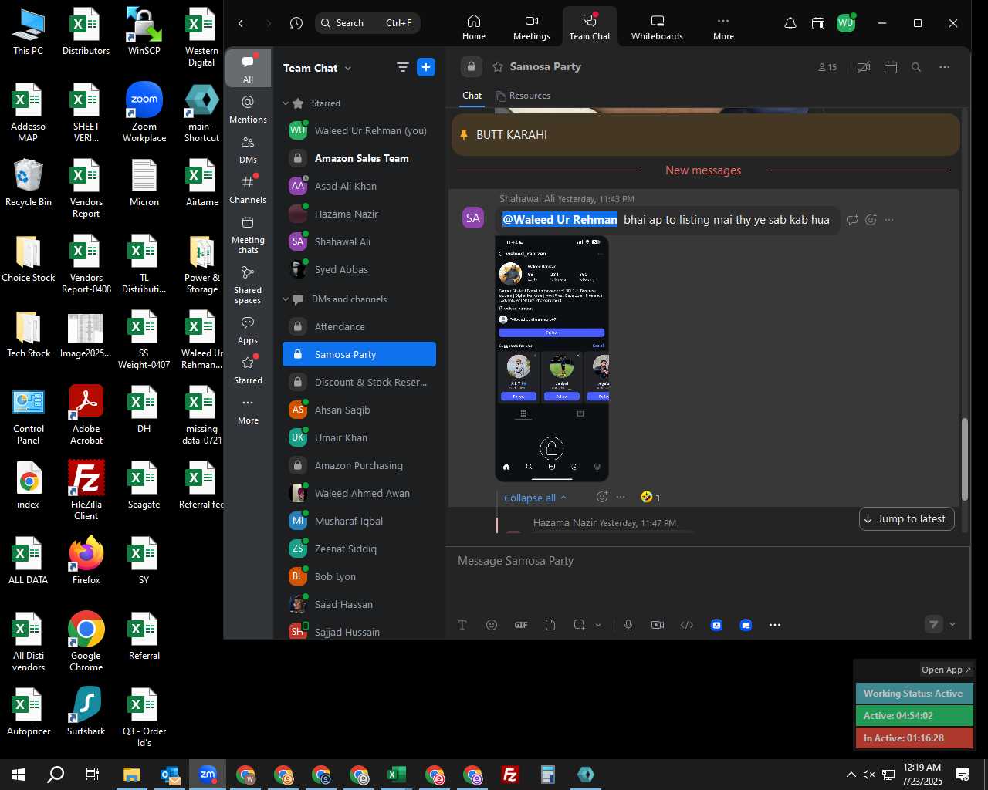
Task: Open More at the sidebar bottom
Action: [248, 410]
